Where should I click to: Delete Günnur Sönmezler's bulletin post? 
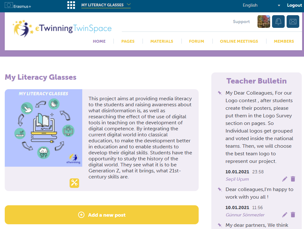tap(293, 214)
